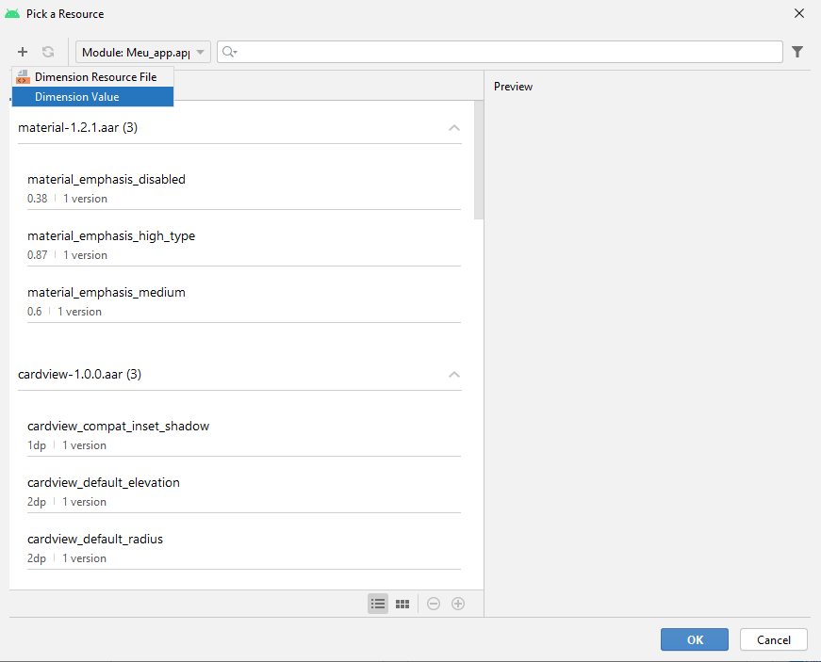This screenshot has width=821, height=662.
Task: Click the plus add resource icon
Action: pyautogui.click(x=23, y=52)
